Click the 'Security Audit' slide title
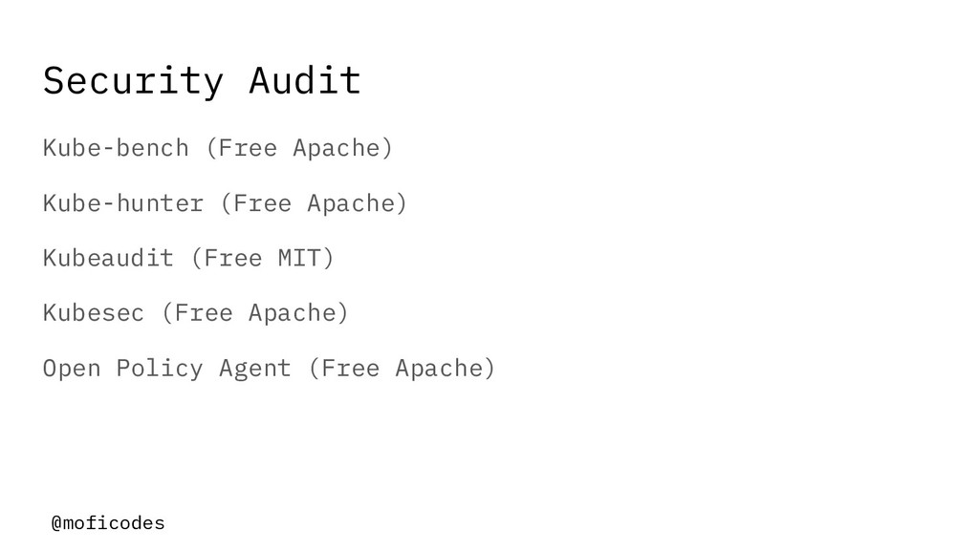979x550 pixels. point(202,81)
